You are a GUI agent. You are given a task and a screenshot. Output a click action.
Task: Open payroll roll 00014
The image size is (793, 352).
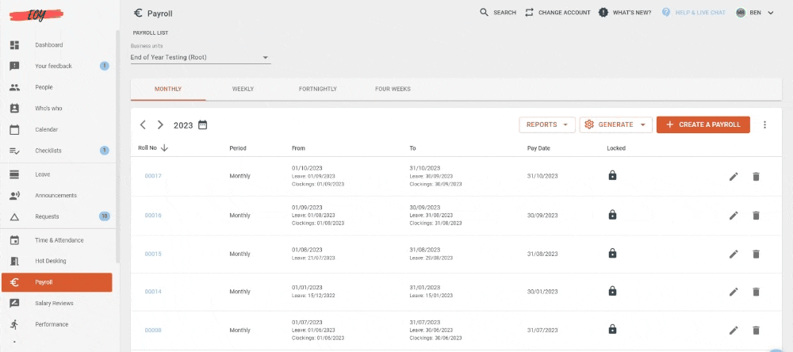coord(153,292)
